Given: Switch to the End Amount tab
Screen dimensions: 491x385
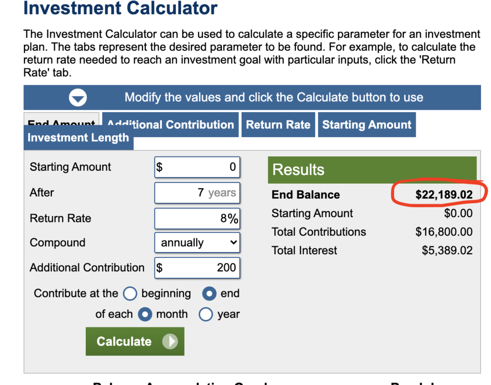Looking at the screenshot, I should tap(61, 120).
